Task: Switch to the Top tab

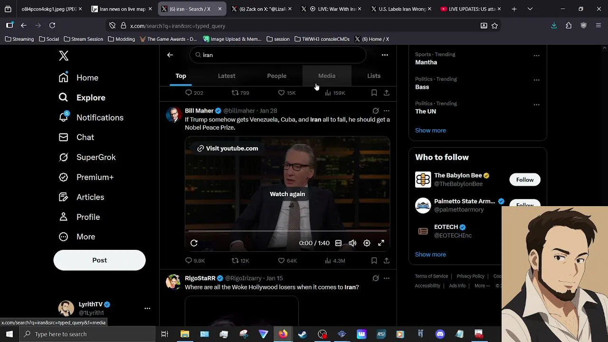Action: 180,76
